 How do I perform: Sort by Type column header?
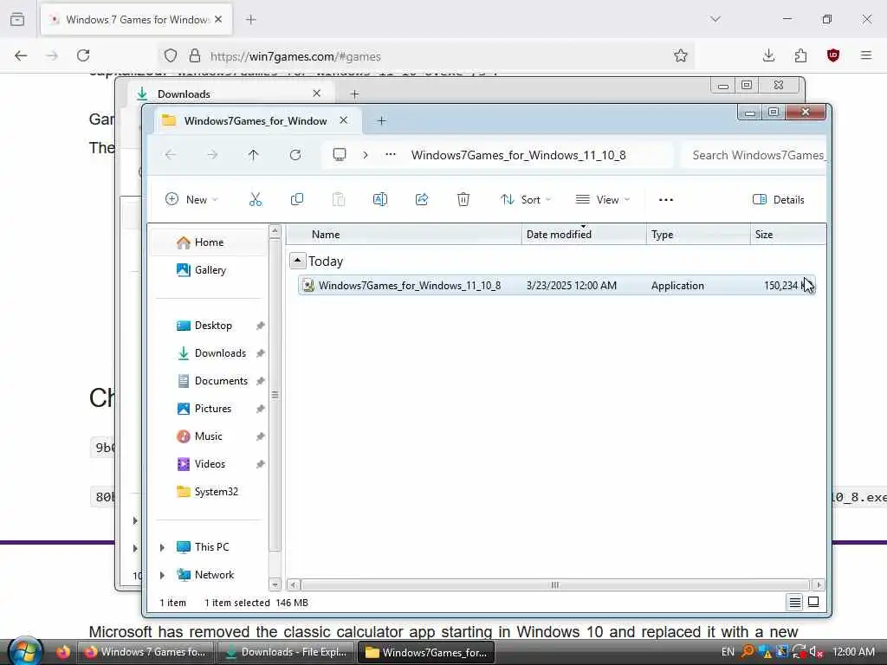pos(698,234)
